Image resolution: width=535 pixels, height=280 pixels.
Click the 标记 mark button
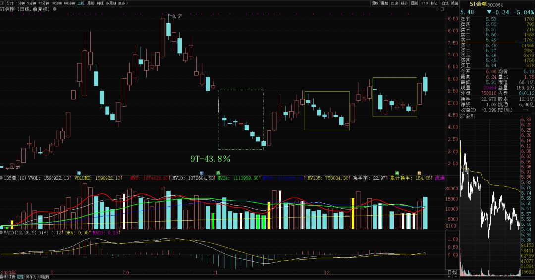434,3
